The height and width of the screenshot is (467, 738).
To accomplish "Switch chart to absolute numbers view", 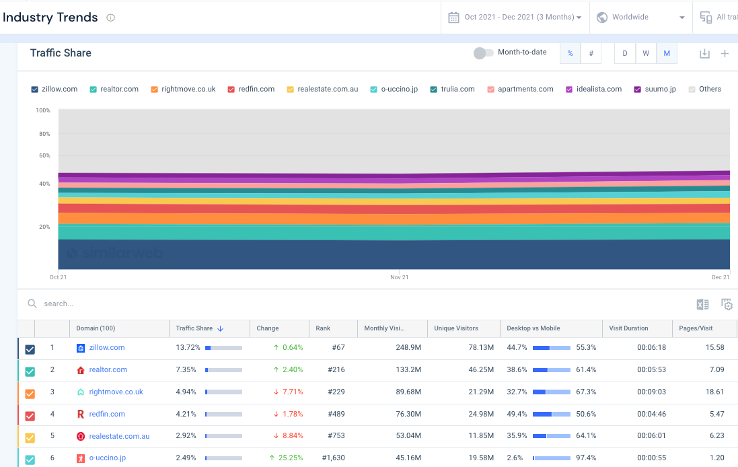I will tap(591, 53).
